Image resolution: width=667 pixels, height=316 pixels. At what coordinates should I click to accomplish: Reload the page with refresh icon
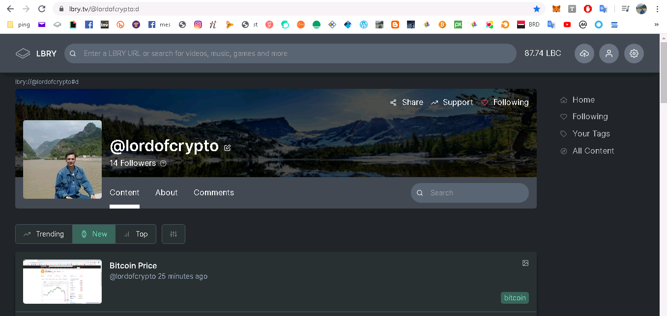(42, 9)
